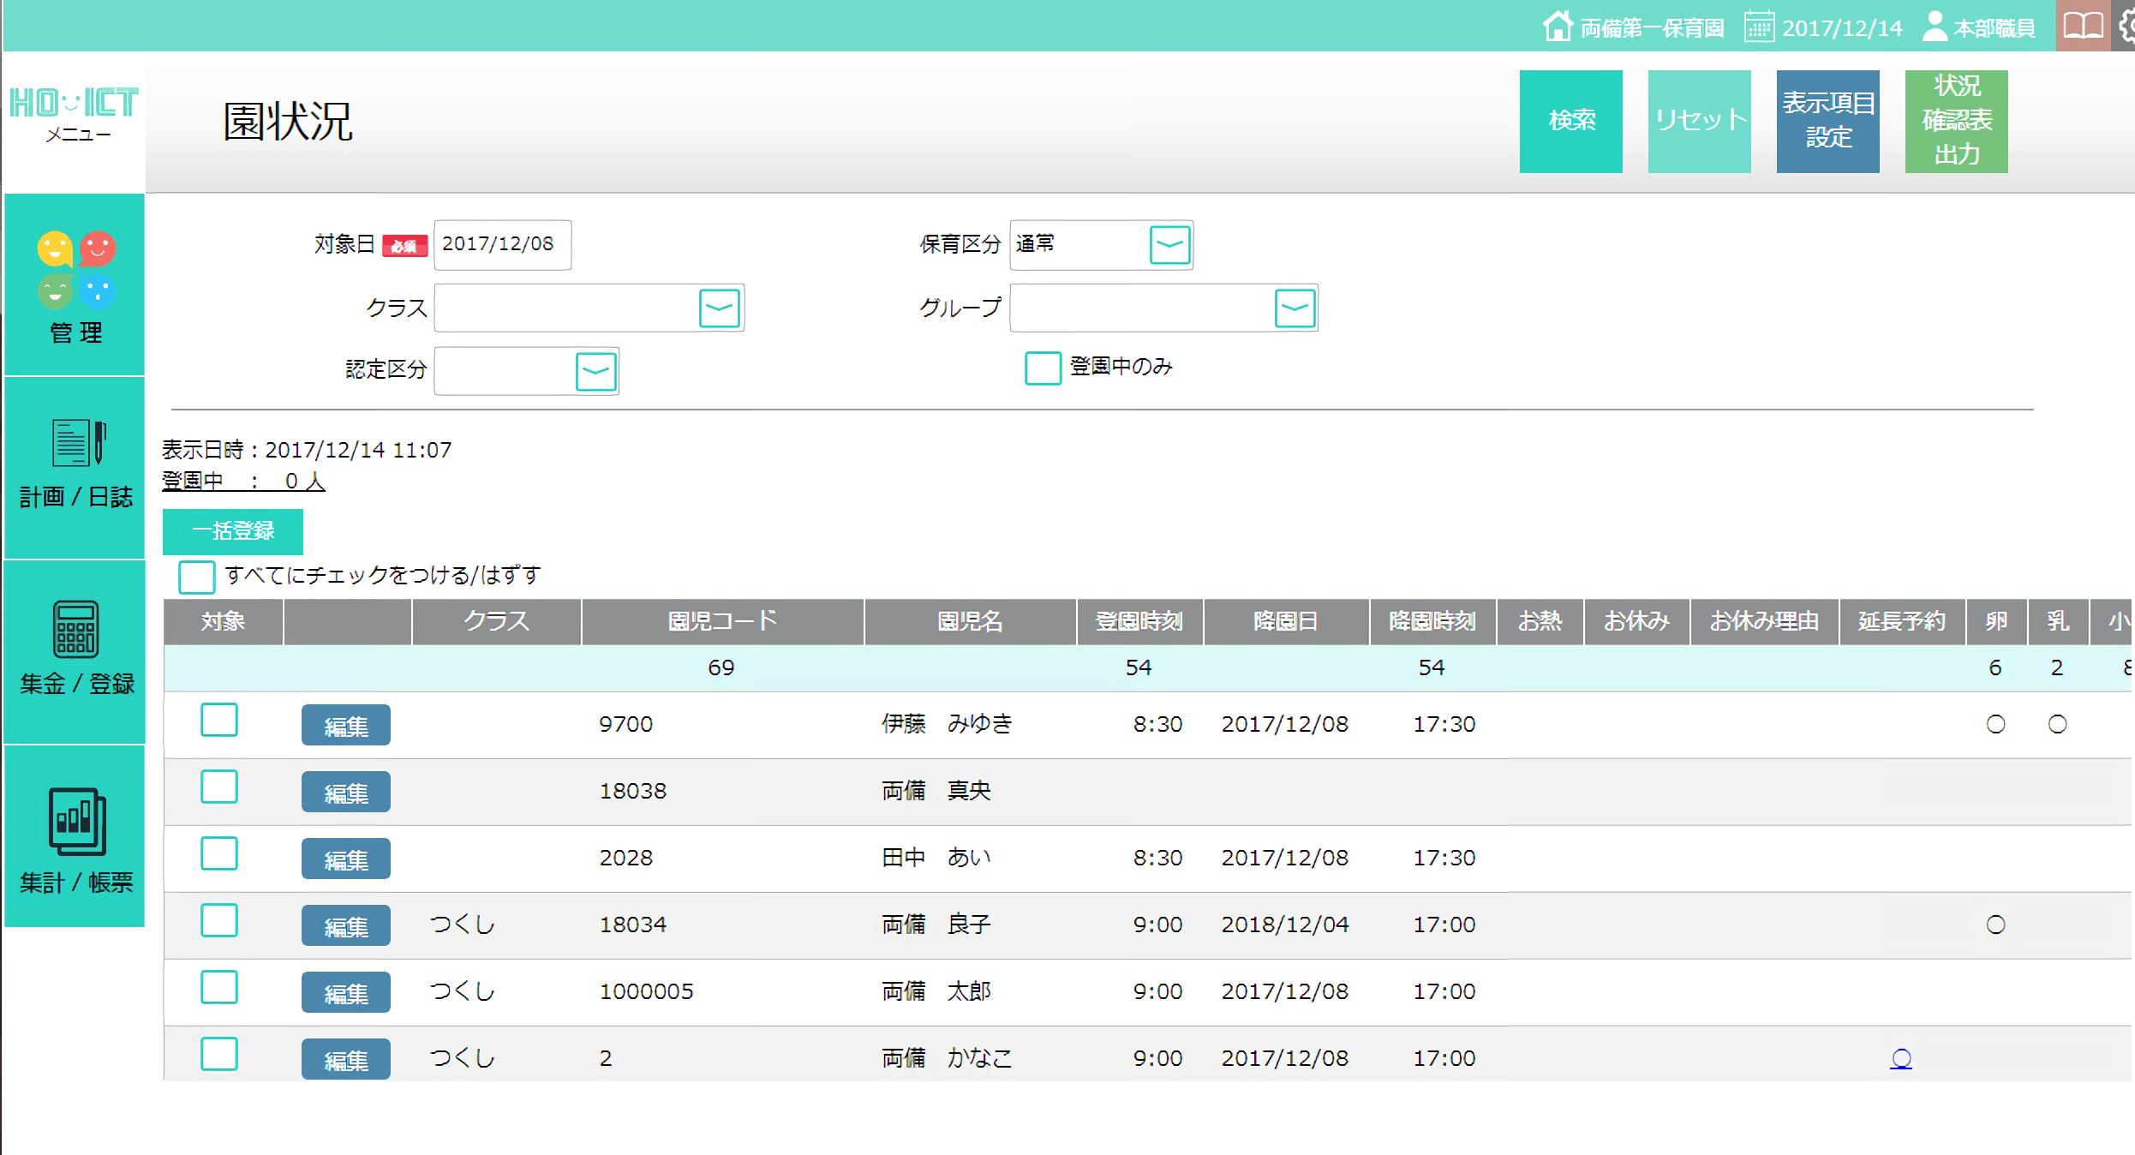Click the リセット button
This screenshot has height=1155, width=2135.
pyautogui.click(x=1699, y=121)
